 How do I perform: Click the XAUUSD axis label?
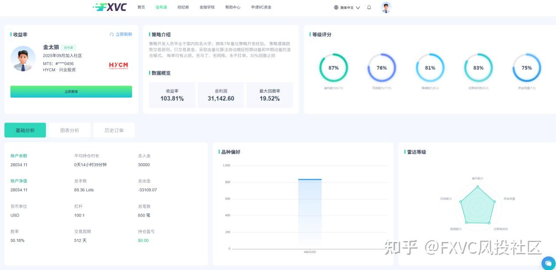310,252
